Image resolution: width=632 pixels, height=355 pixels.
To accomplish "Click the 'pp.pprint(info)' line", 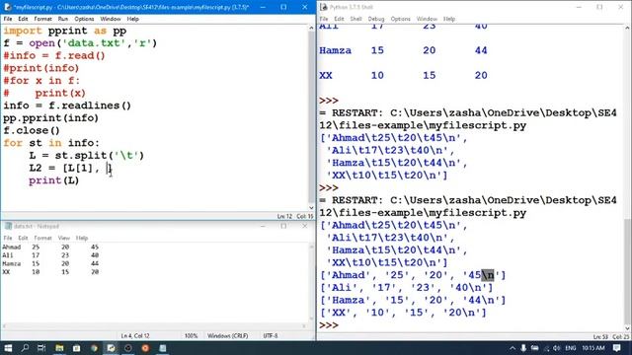I will 50,118.
